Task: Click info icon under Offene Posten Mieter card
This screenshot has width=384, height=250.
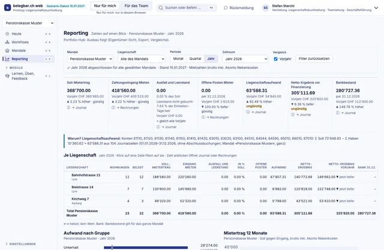Action: [203, 118]
